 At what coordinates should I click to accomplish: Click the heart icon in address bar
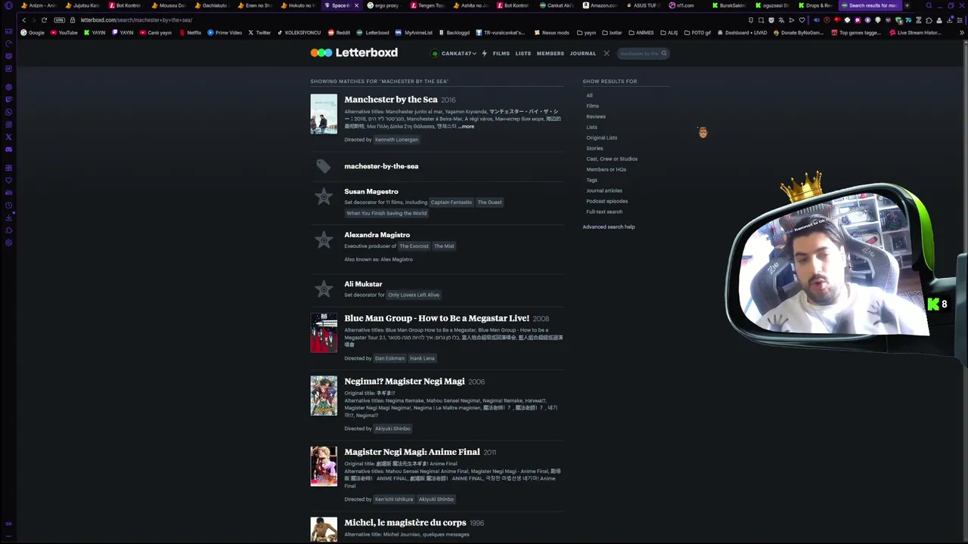click(802, 20)
